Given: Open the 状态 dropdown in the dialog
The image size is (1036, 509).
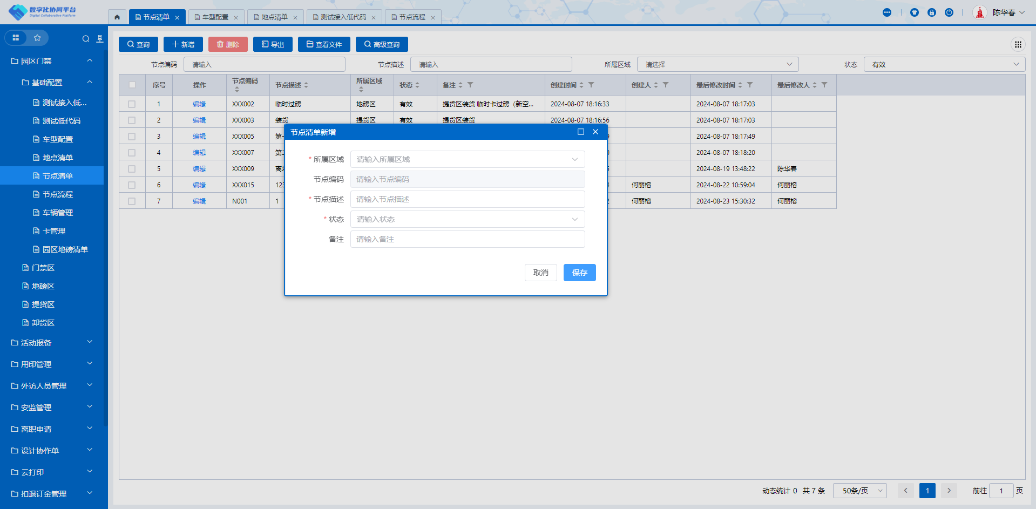Looking at the screenshot, I should point(468,219).
